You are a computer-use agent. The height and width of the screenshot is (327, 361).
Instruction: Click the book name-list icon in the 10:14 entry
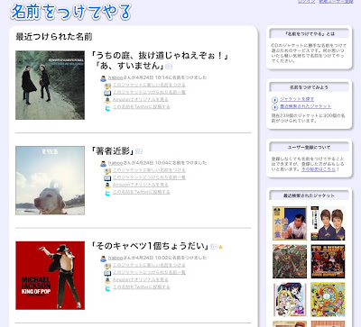(x=107, y=93)
